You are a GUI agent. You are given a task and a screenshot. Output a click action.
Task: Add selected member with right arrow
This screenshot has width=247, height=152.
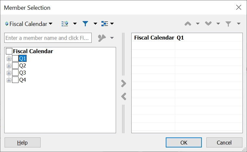[123, 84]
